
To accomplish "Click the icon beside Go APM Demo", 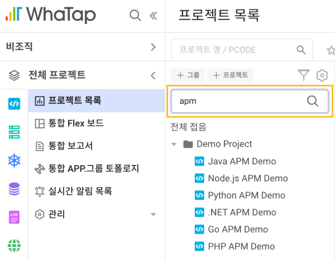I will click(199, 229).
